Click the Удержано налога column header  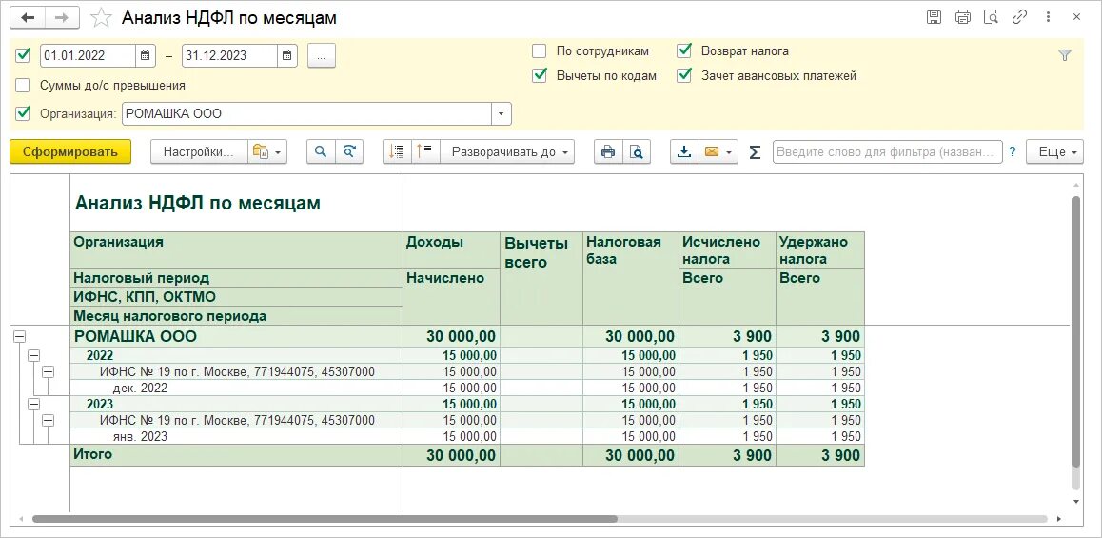click(819, 249)
